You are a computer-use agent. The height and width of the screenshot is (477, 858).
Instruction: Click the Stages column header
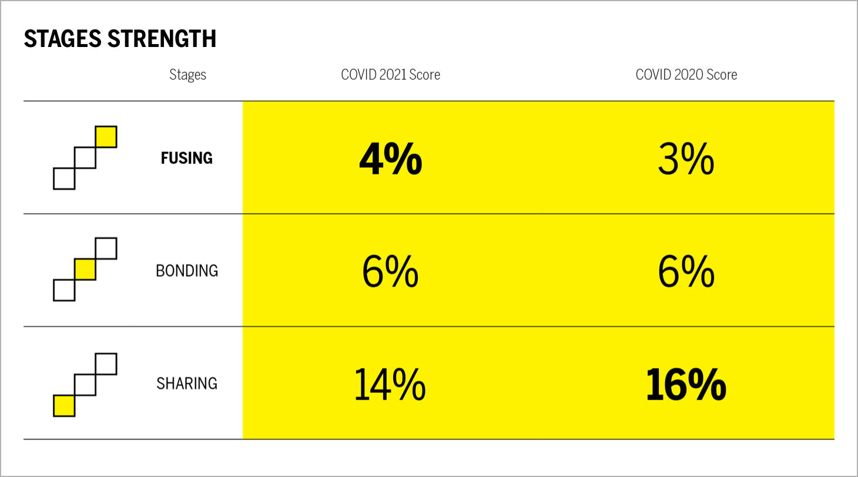pyautogui.click(x=187, y=75)
